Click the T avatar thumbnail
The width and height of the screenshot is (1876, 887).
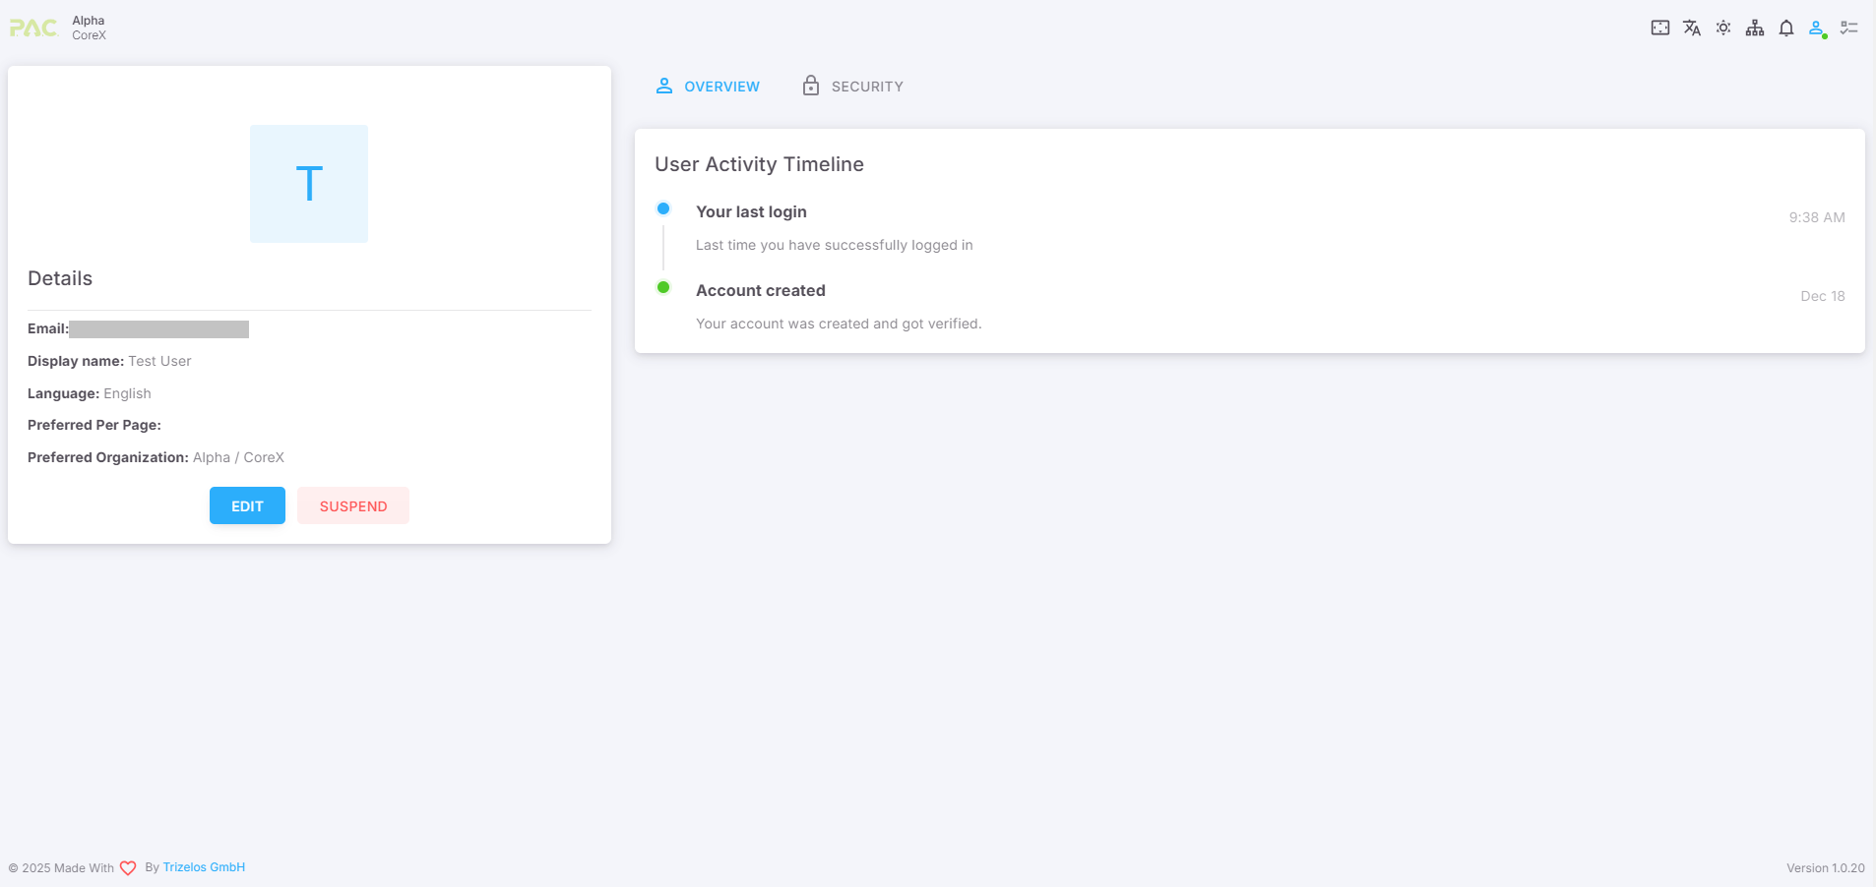[309, 184]
